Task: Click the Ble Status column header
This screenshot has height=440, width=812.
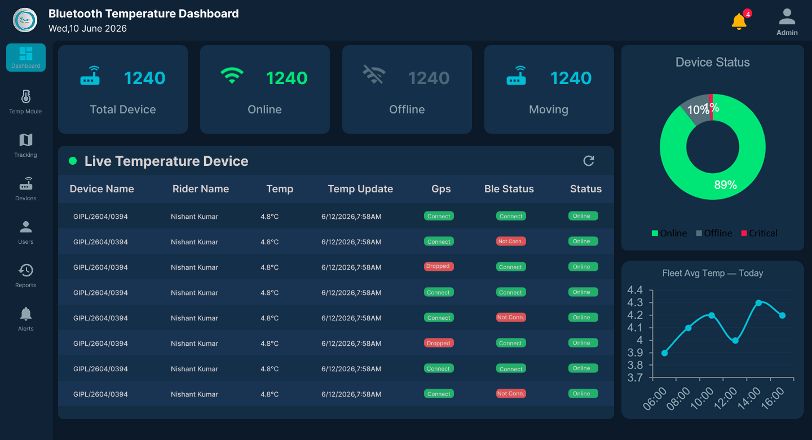Action: pos(509,189)
